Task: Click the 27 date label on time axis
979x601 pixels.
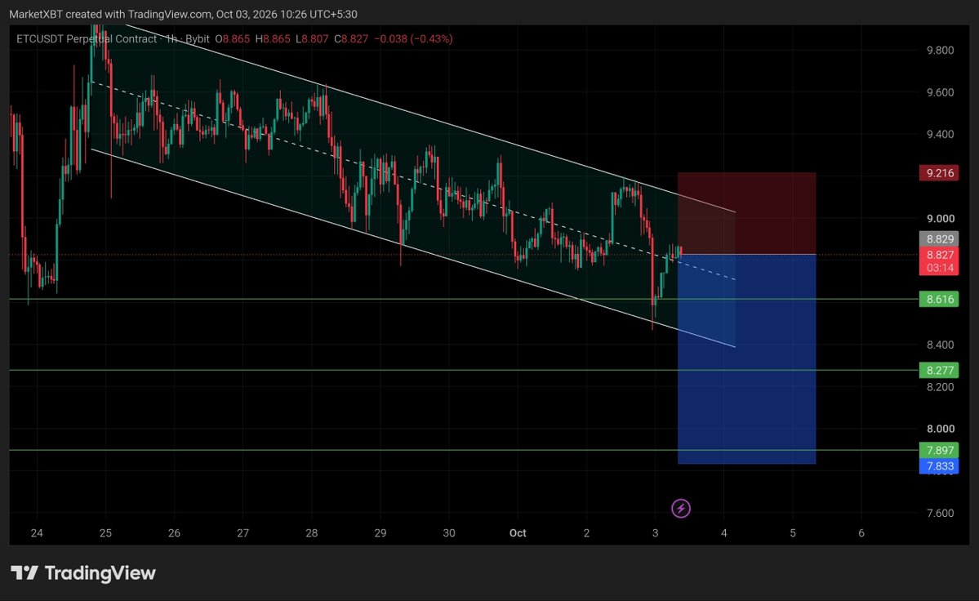Action: click(243, 533)
